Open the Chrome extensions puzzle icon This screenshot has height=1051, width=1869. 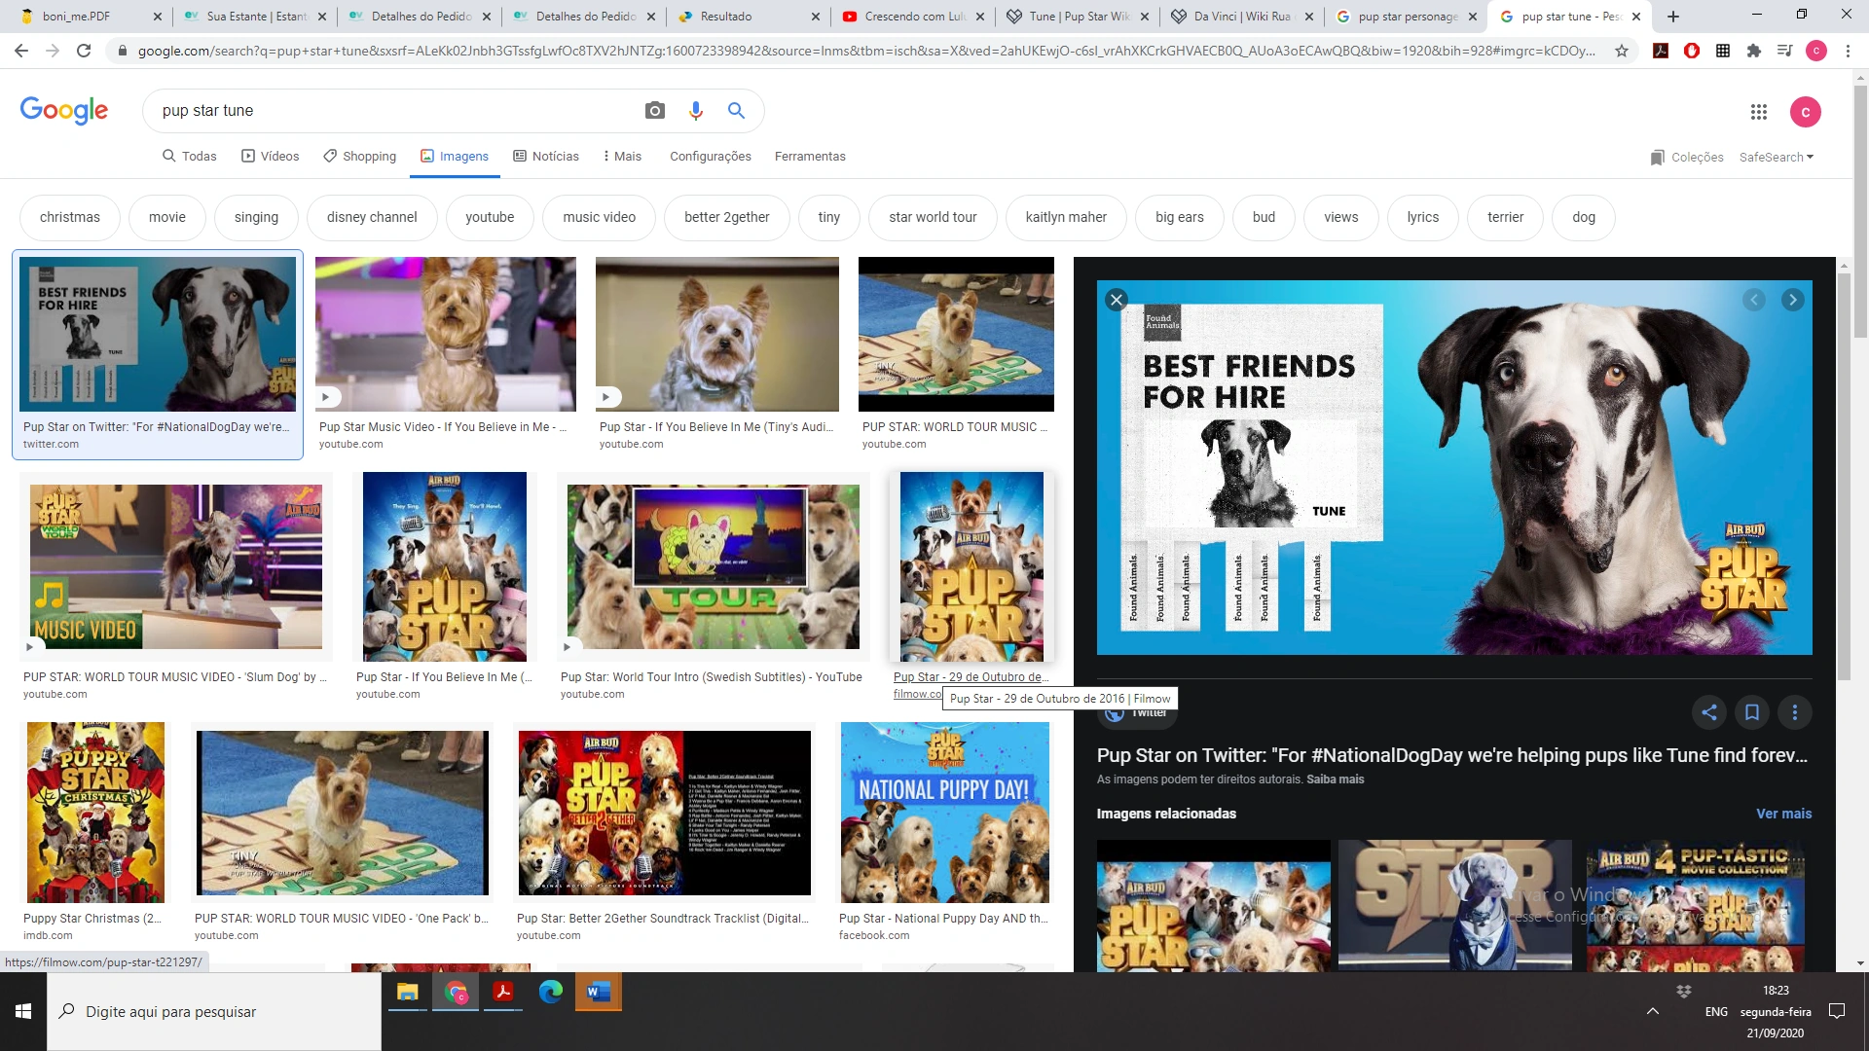point(1754,51)
